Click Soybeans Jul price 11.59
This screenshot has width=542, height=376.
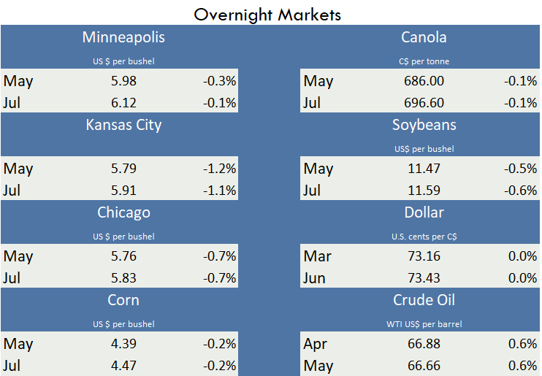(x=424, y=191)
